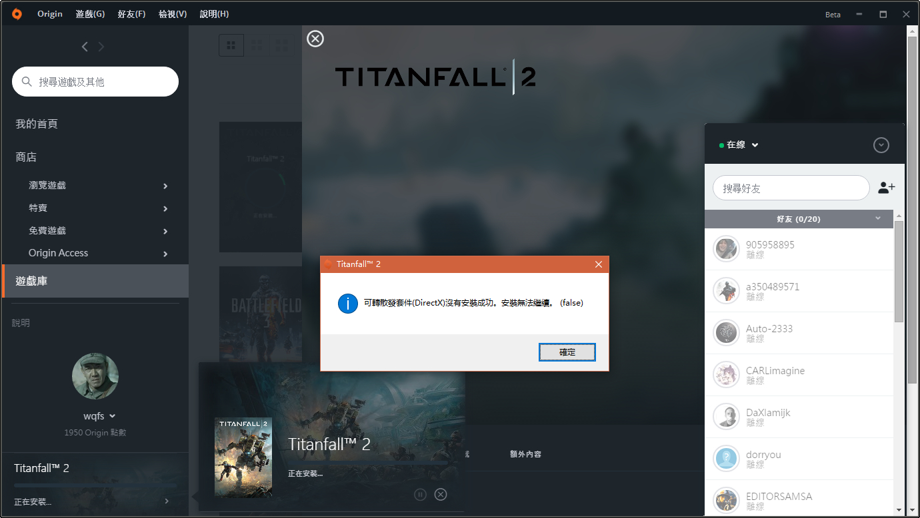The height and width of the screenshot is (518, 920).
Task: Maximize the Origin window
Action: pos(883,14)
